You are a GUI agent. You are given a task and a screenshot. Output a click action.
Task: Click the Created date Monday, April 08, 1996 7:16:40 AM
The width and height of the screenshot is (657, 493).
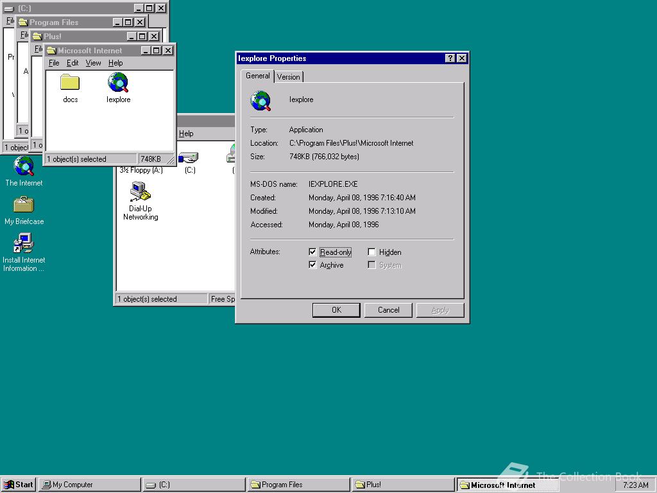click(x=362, y=198)
